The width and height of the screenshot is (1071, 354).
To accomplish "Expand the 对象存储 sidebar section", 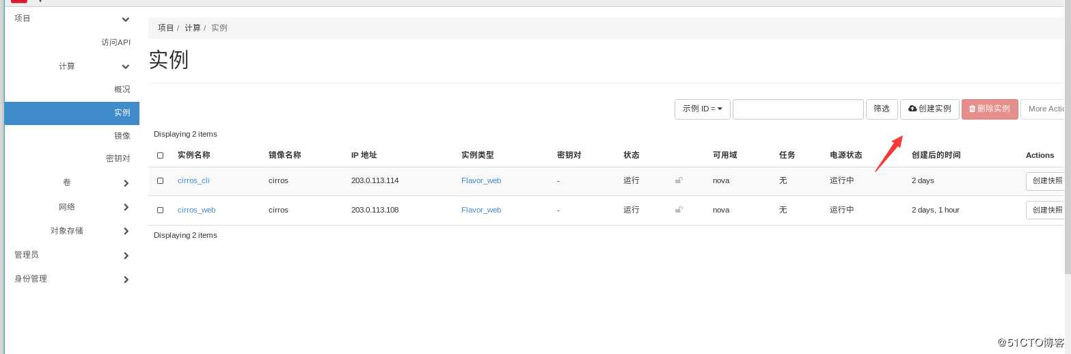I will [x=126, y=231].
